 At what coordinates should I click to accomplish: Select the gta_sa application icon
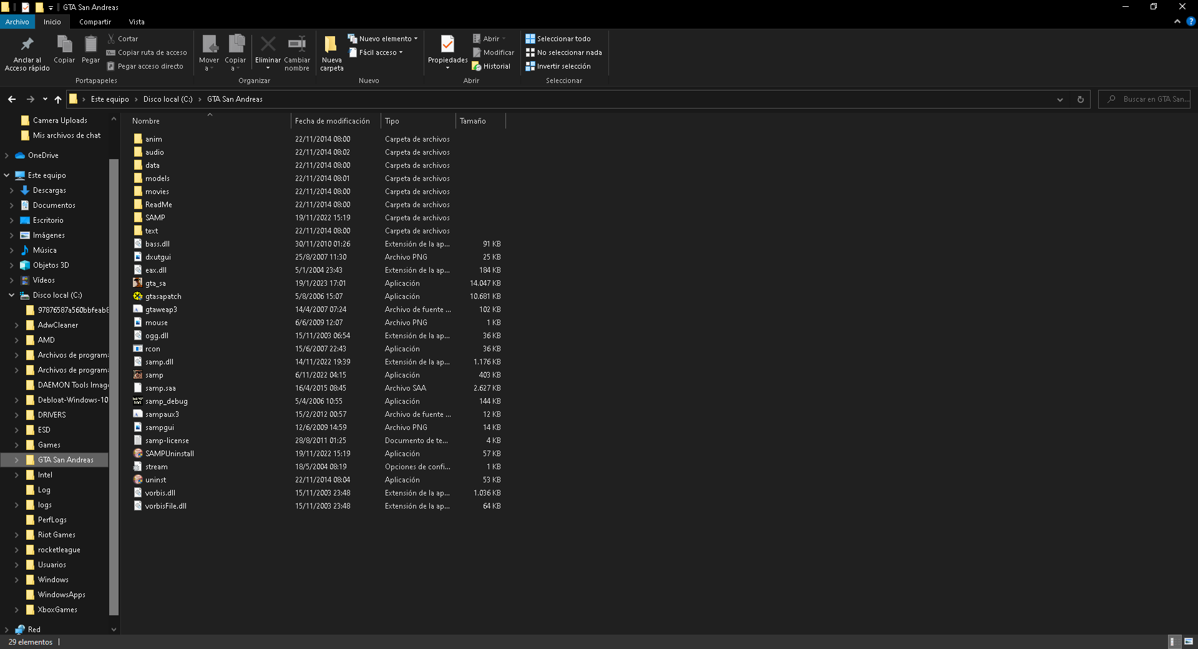(x=138, y=283)
